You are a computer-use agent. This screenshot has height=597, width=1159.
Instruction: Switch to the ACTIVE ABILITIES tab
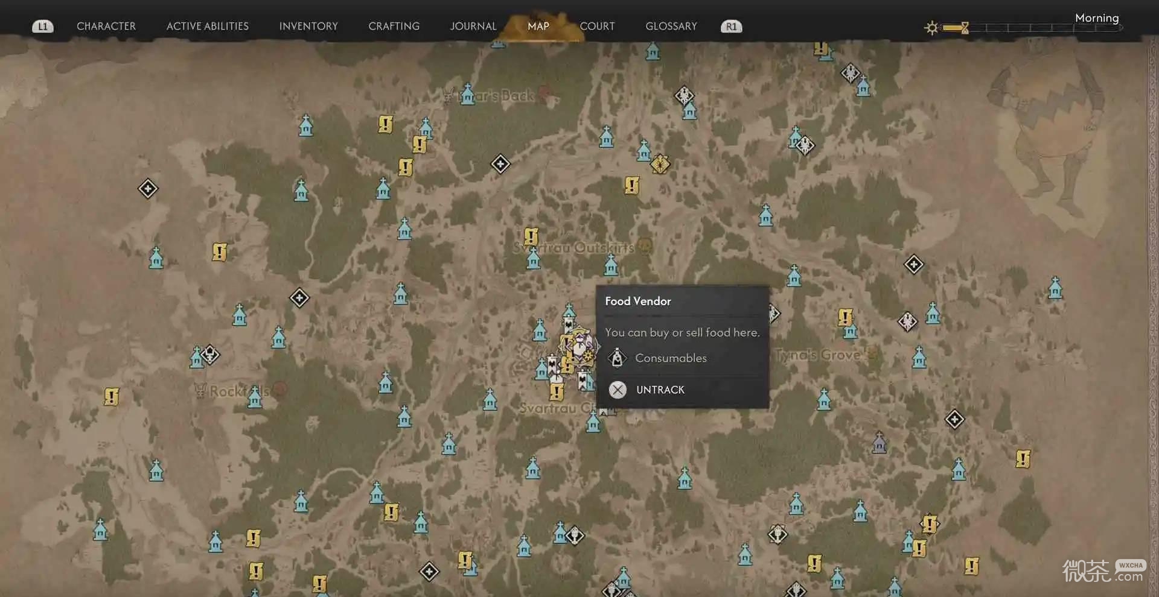click(208, 27)
